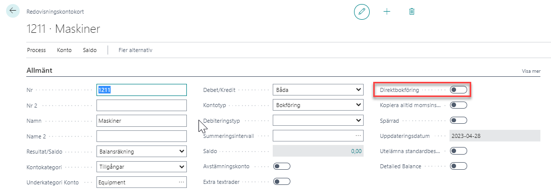Viewport: 551px width, 194px height.
Task: Expand the Resultat/Saldo dropdown
Action: pos(141,152)
